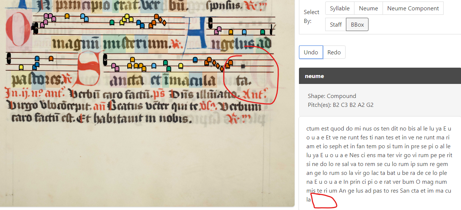The image size is (461, 210).
Task: Click the custos at end of Angelus staff
Action: [x=272, y=29]
